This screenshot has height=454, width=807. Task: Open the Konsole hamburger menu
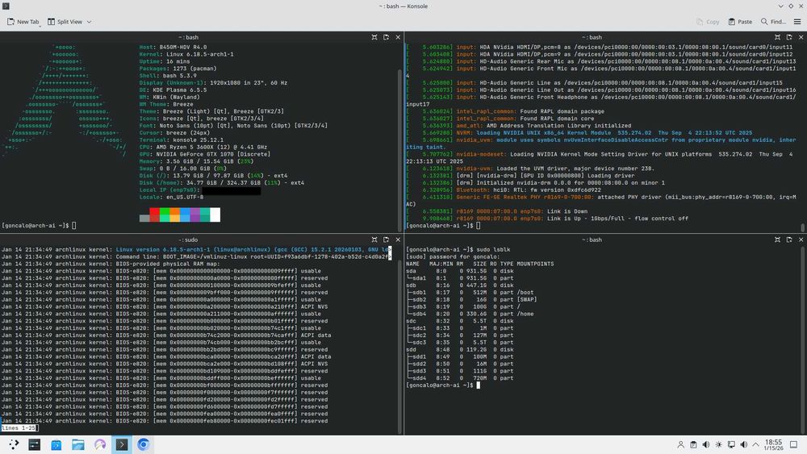coord(796,22)
